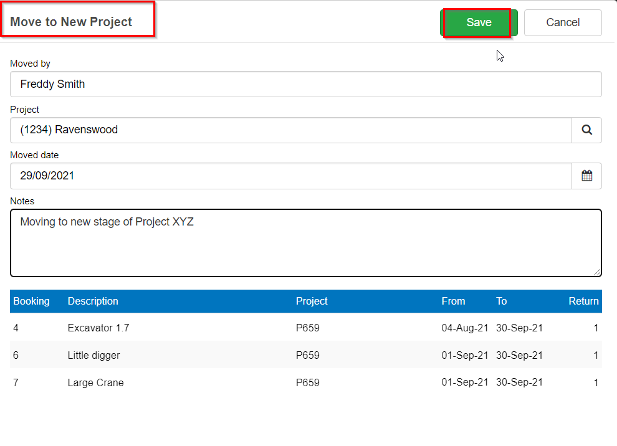Click the Moved date input field

pyautogui.click(x=291, y=176)
